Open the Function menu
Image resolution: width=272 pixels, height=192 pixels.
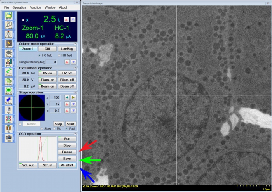(35, 7)
